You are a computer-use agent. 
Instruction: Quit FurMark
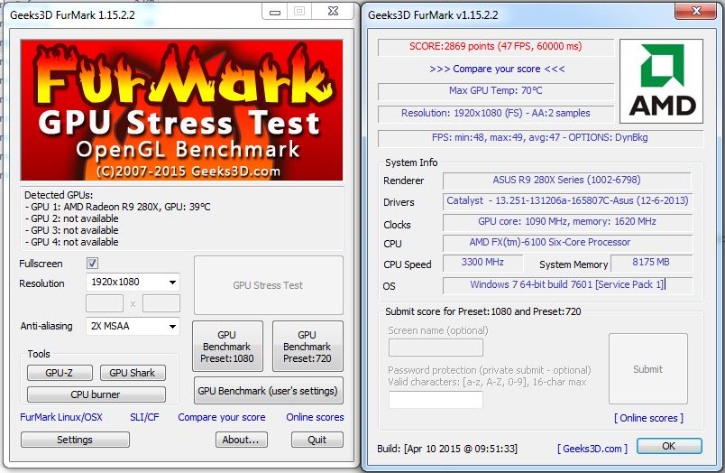[x=317, y=440]
